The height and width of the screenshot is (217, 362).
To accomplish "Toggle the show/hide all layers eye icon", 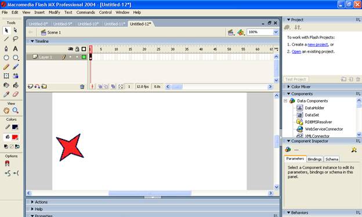I will click(70, 49).
